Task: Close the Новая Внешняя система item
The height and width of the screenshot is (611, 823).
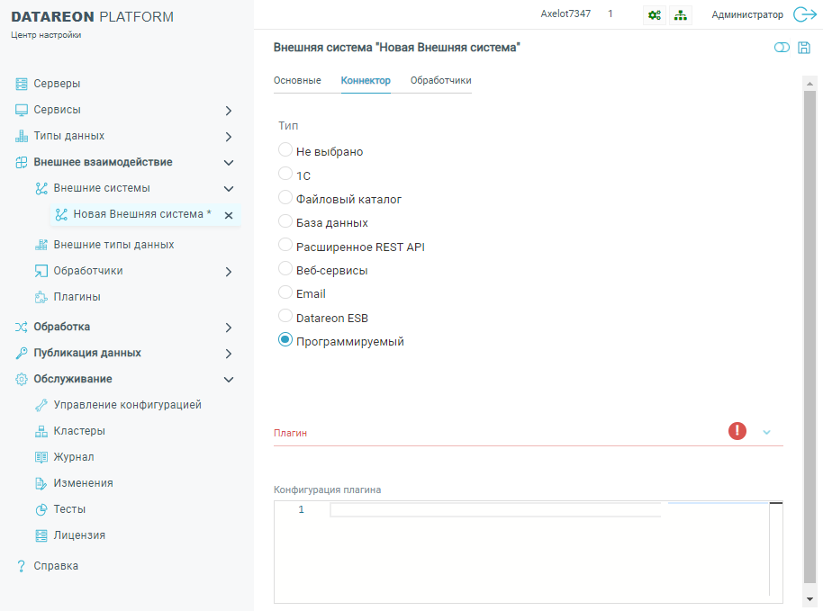Action: [x=229, y=215]
